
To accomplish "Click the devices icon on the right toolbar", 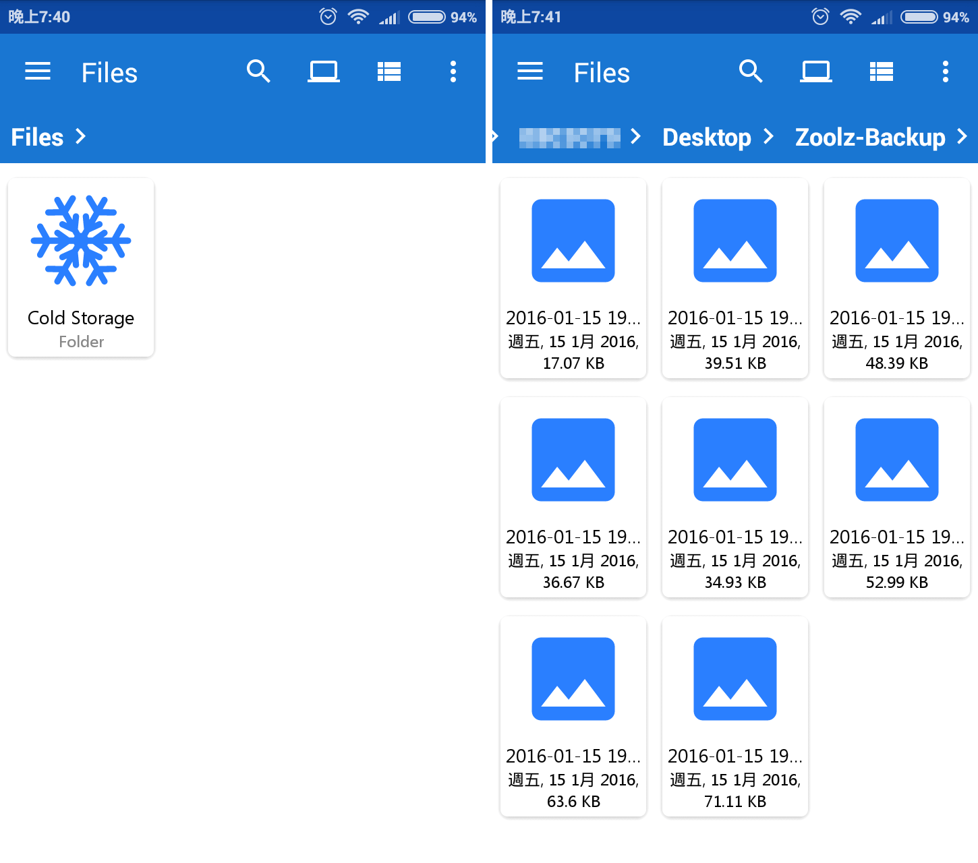I will coord(816,71).
